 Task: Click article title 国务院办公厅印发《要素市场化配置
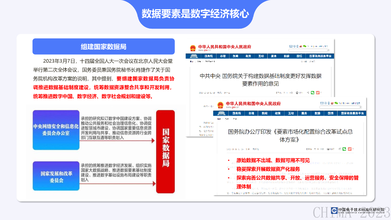[290, 136]
